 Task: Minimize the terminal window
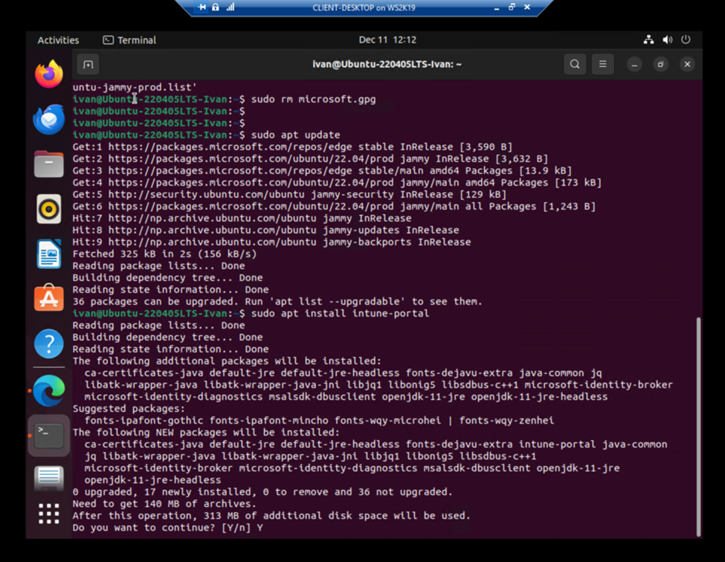(634, 65)
